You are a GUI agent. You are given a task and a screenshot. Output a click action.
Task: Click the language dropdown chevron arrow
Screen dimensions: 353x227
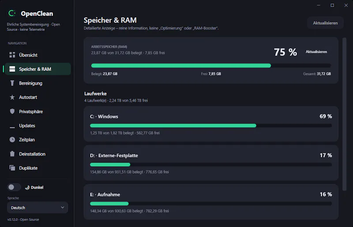tap(62, 208)
